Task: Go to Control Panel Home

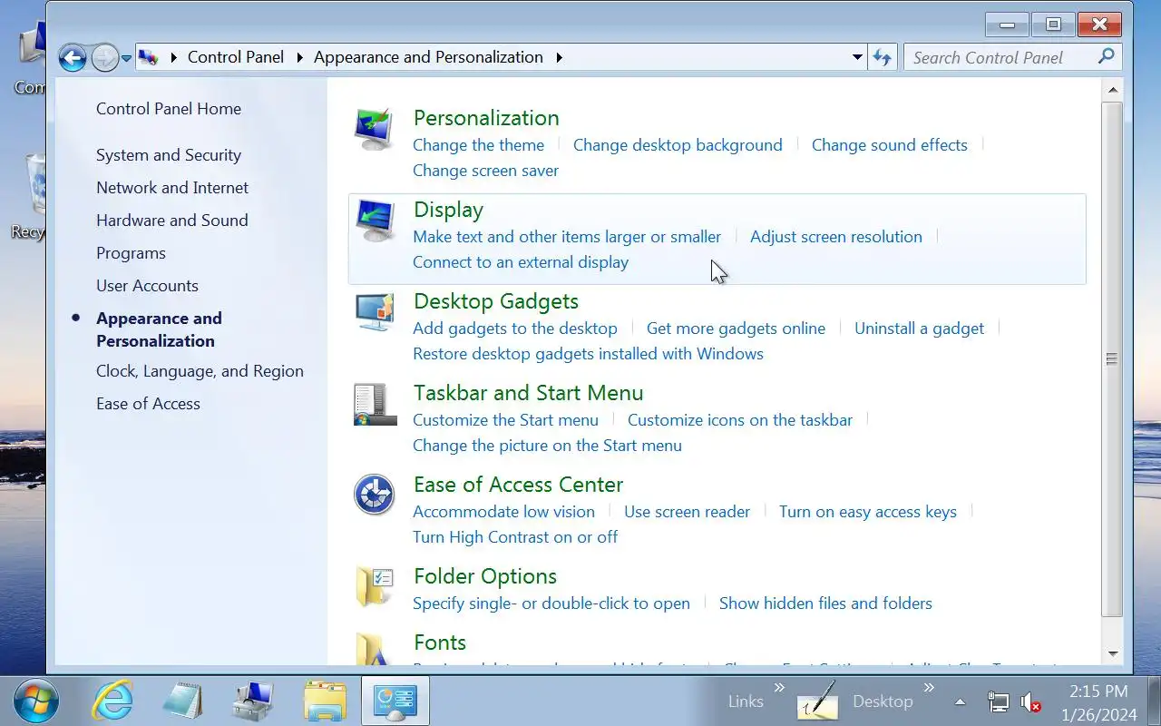Action: (169, 109)
